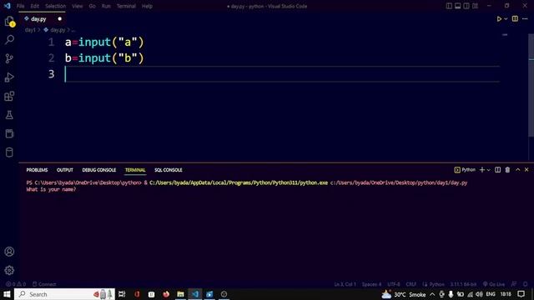Image resolution: width=534 pixels, height=300 pixels.
Task: Select the Python terminal instance label
Action: [x=465, y=170]
